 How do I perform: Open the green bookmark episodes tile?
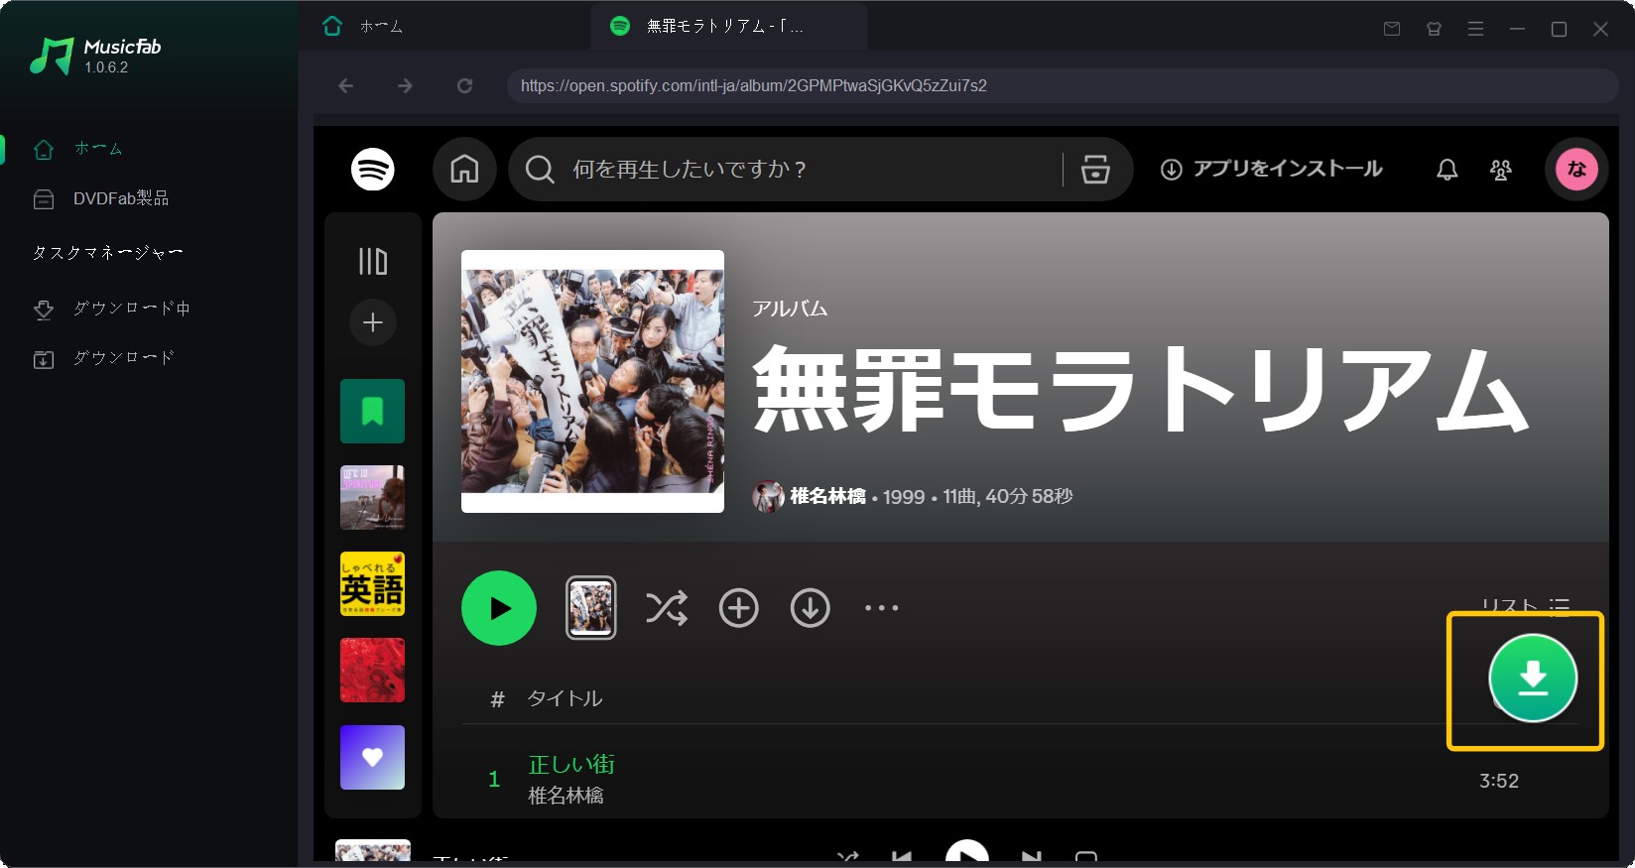373,412
